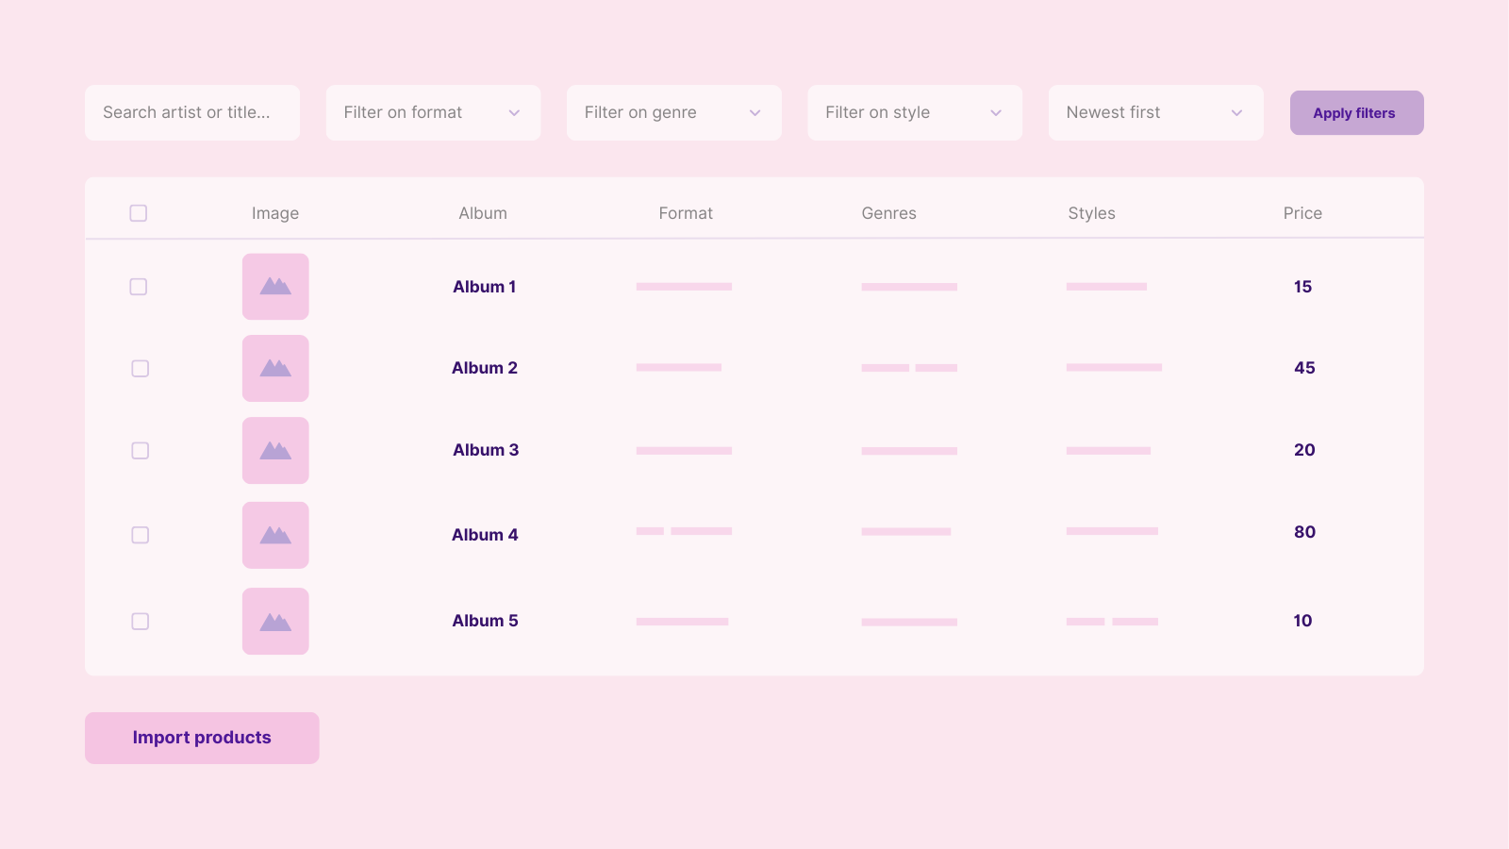The height and width of the screenshot is (849, 1509).
Task: Click the Album column header
Action: pos(483,213)
